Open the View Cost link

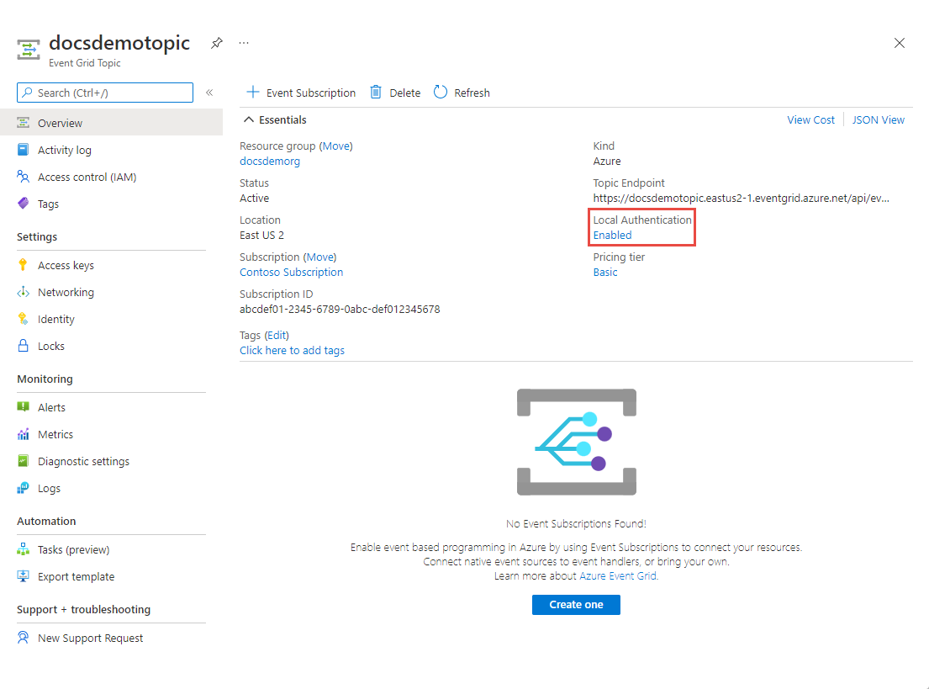click(x=810, y=119)
